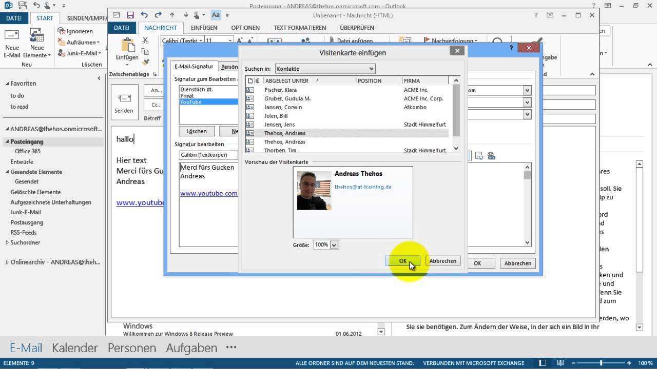Click the Neue E-Mail ribbon icon

coord(12,40)
